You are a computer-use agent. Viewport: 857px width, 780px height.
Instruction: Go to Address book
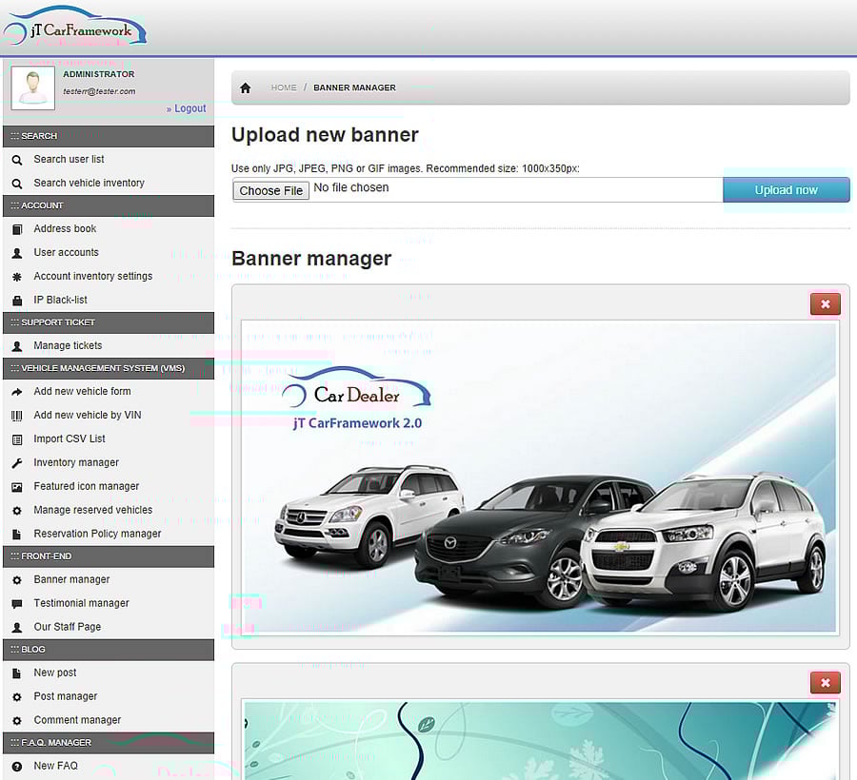pos(65,228)
